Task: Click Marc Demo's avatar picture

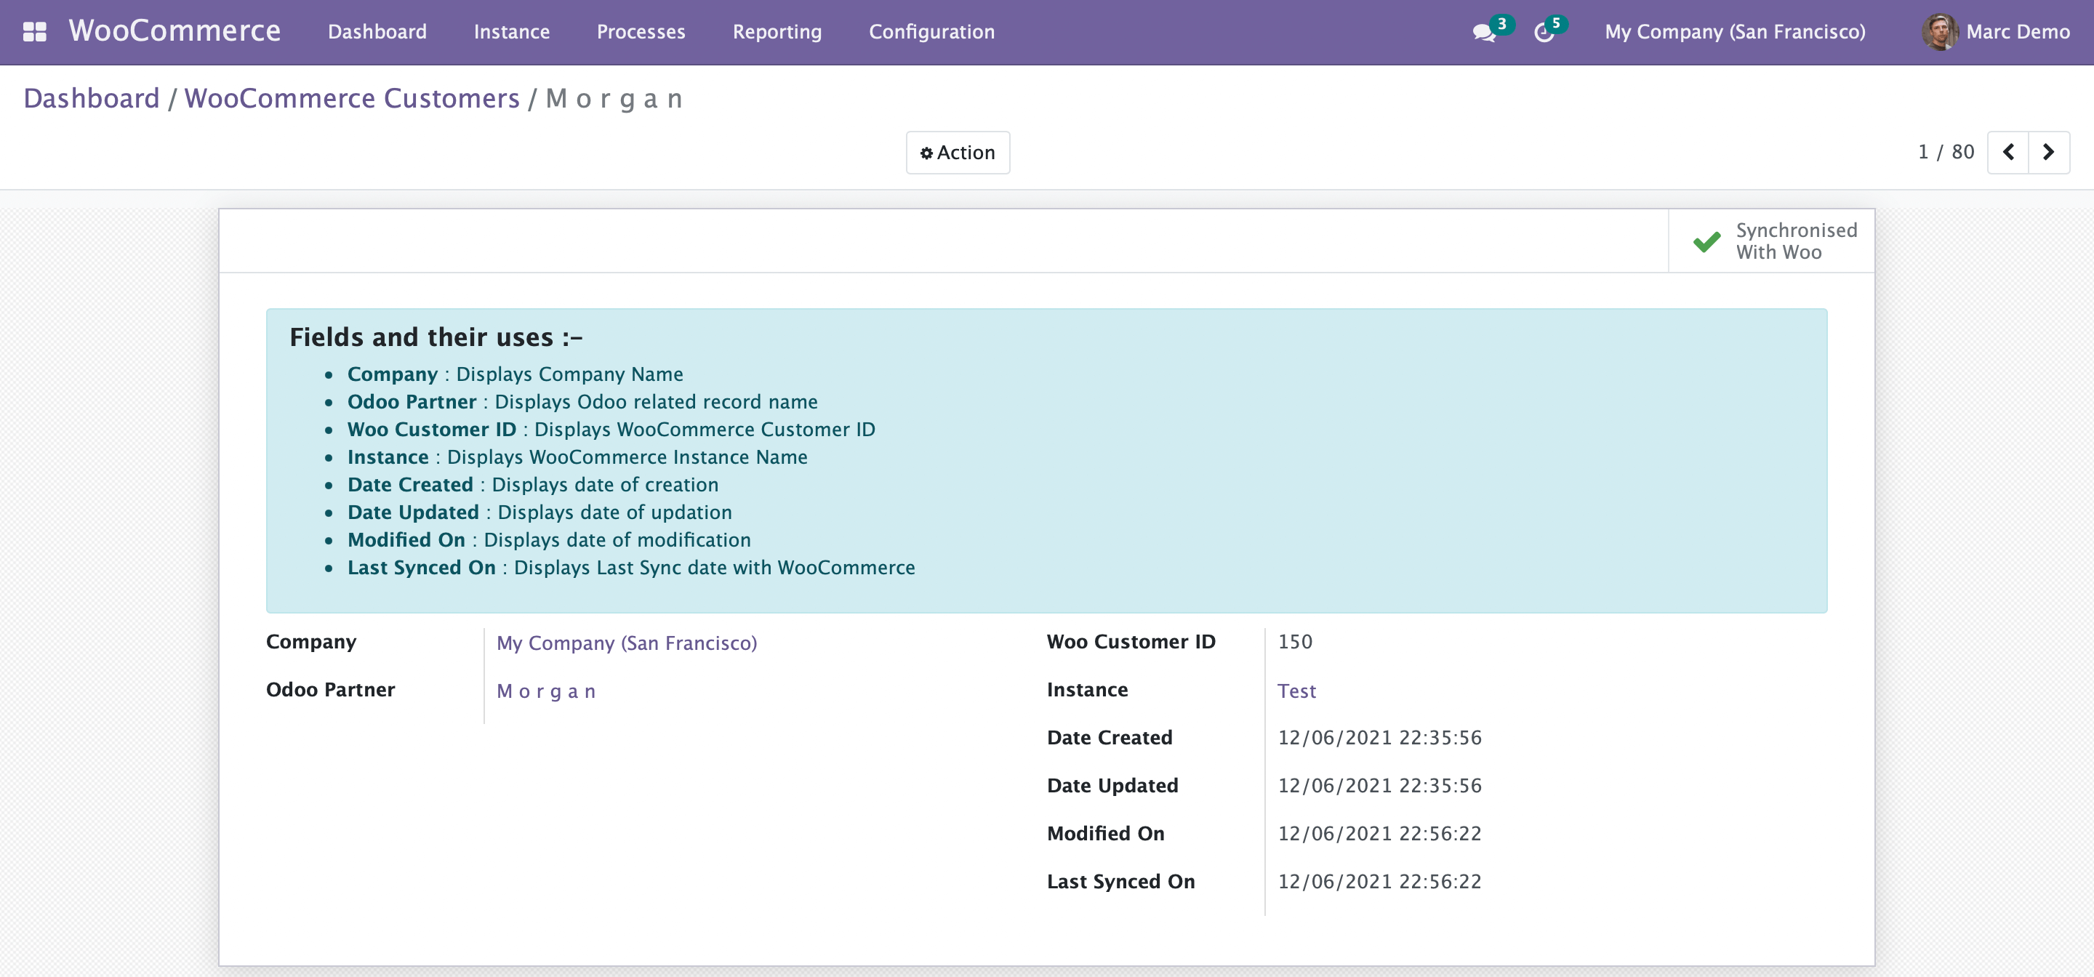Action: (1940, 32)
